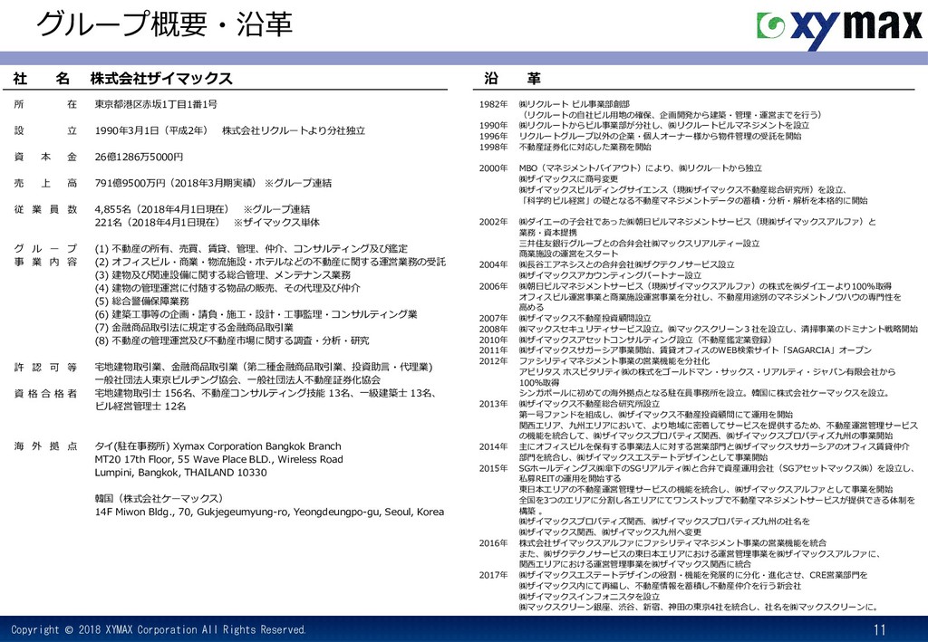
Task: Click the 1996年 history entry
Action: (x=640, y=136)
